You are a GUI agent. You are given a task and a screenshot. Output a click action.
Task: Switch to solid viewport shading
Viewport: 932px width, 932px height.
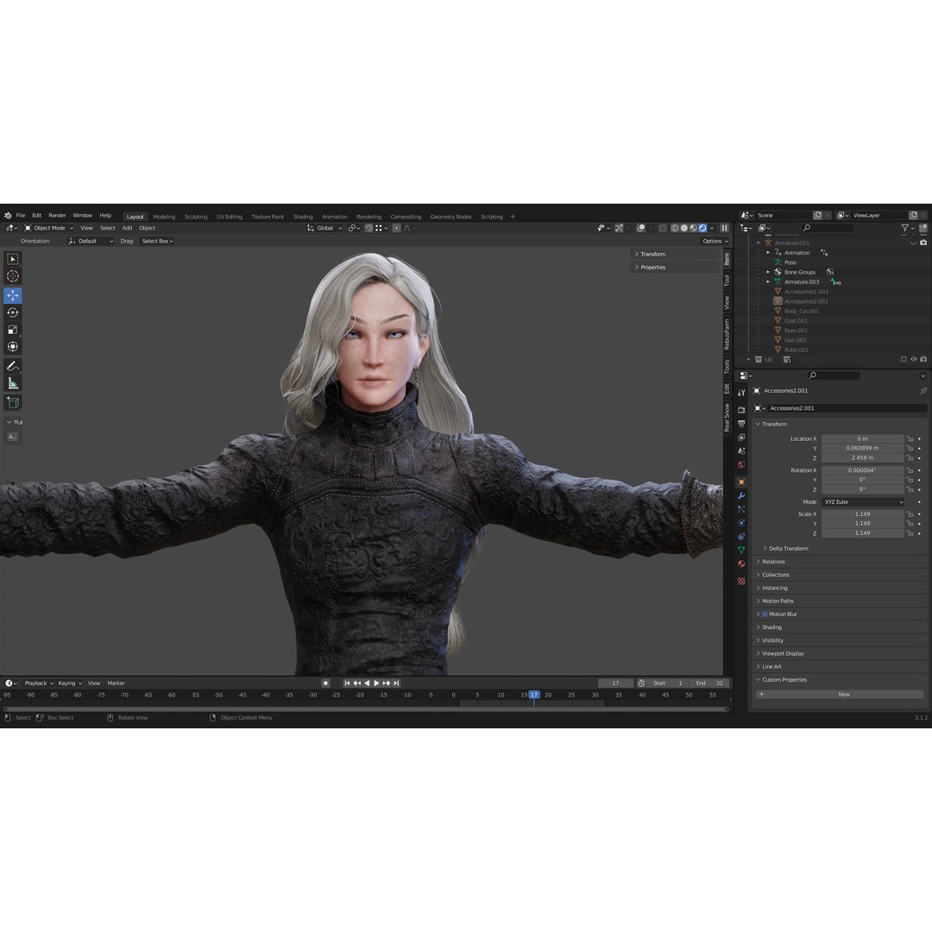(x=684, y=228)
